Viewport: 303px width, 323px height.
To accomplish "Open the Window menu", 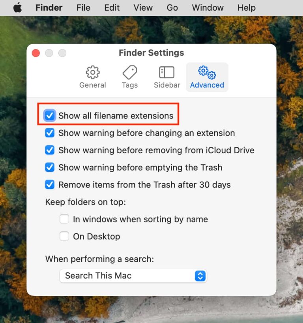I will coord(208,8).
